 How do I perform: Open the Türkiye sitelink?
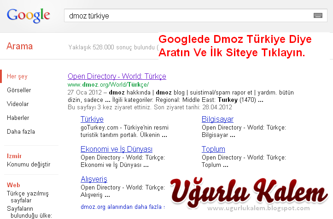tap(92, 119)
